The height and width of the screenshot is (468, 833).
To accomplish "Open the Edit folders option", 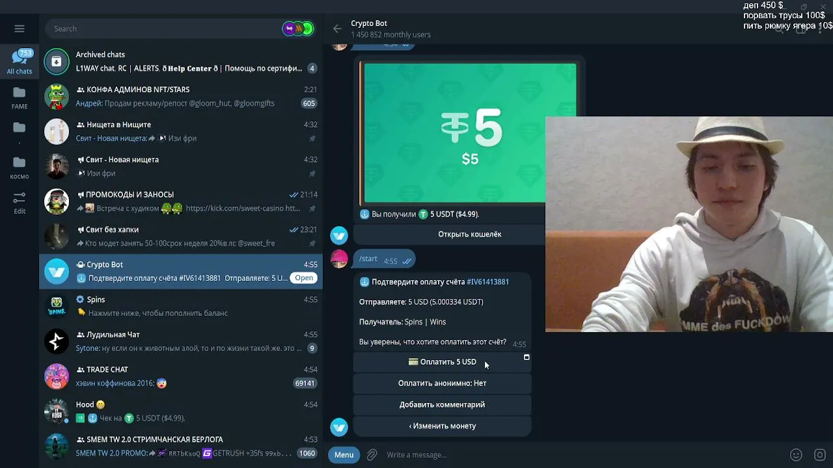I will (20, 203).
